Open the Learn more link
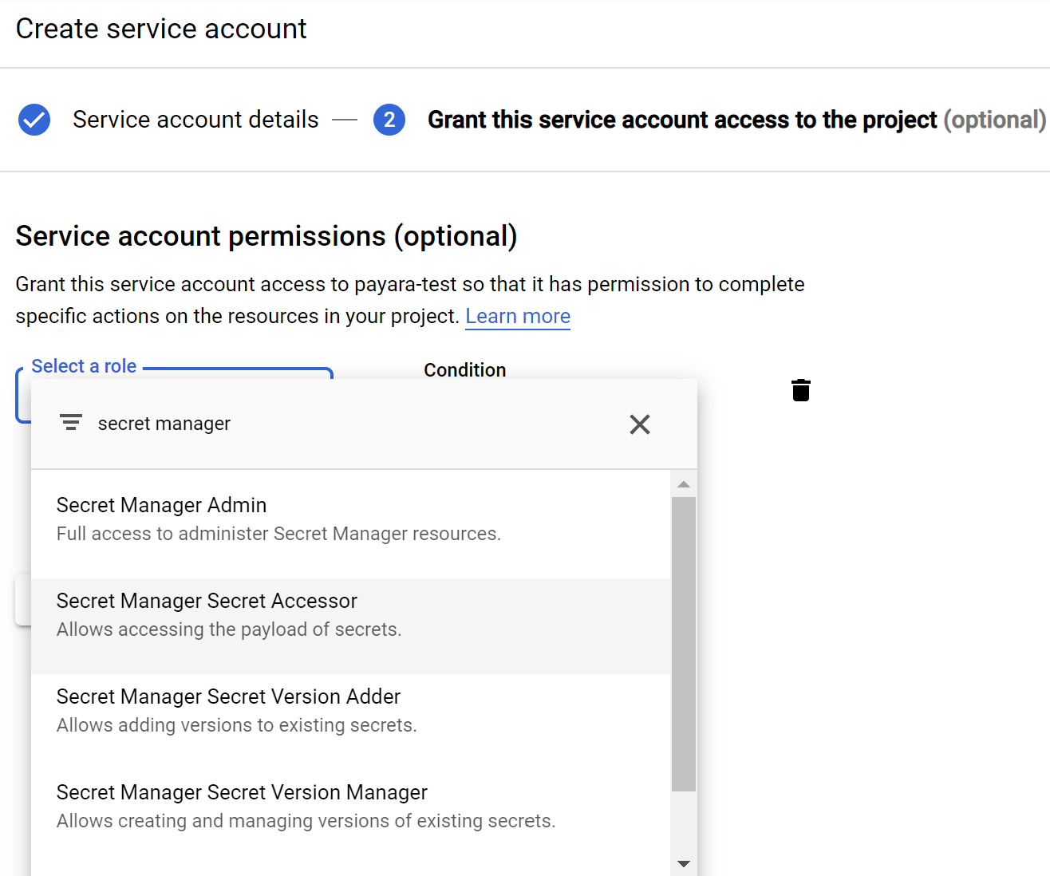This screenshot has height=876, width=1050. pyautogui.click(x=517, y=316)
